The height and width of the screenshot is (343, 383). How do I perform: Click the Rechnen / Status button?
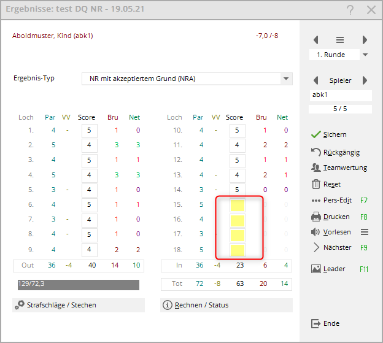pos(226,305)
